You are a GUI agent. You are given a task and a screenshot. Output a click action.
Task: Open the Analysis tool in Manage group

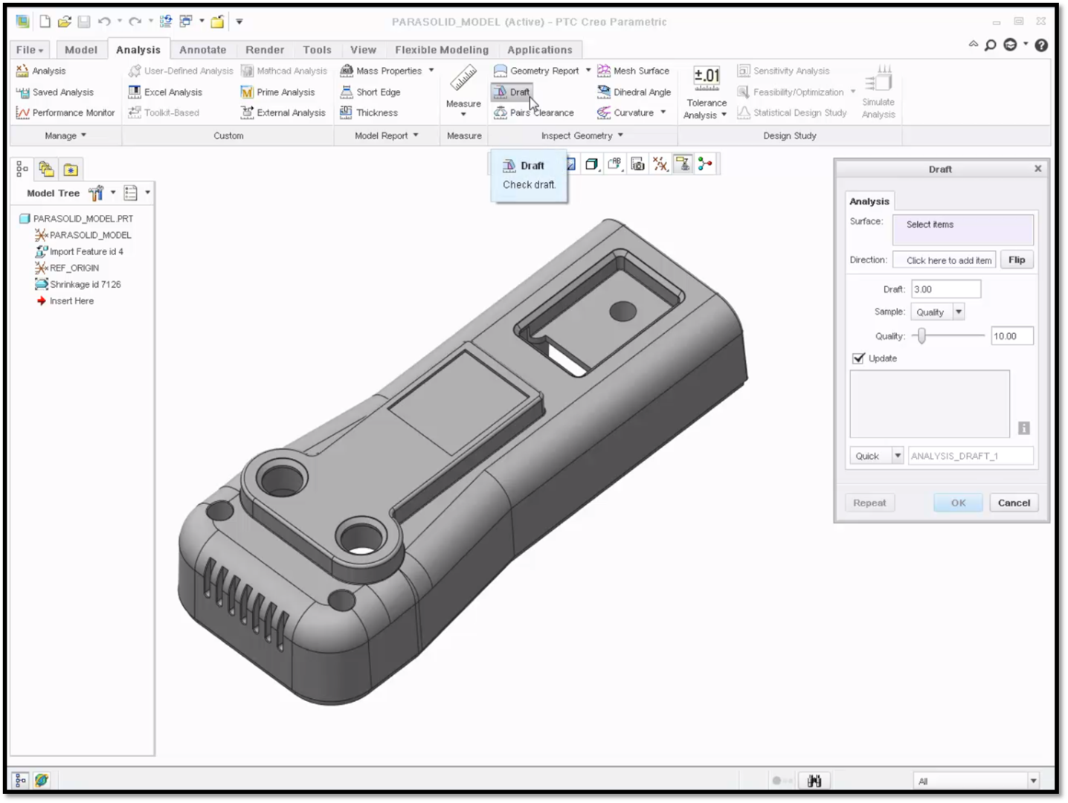[x=41, y=71]
